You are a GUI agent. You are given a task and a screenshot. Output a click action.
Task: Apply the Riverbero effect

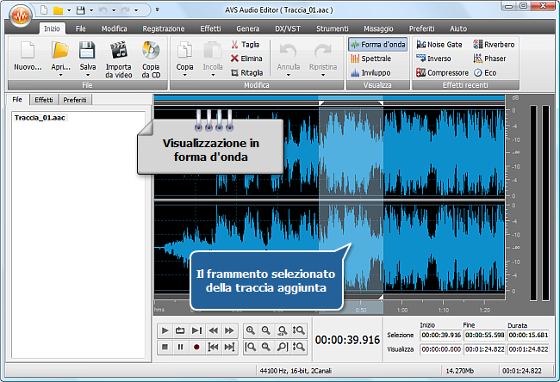(495, 44)
